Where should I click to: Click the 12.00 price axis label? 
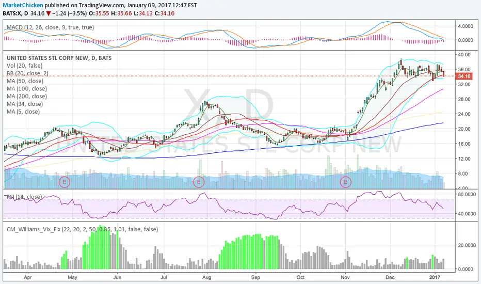click(464, 159)
